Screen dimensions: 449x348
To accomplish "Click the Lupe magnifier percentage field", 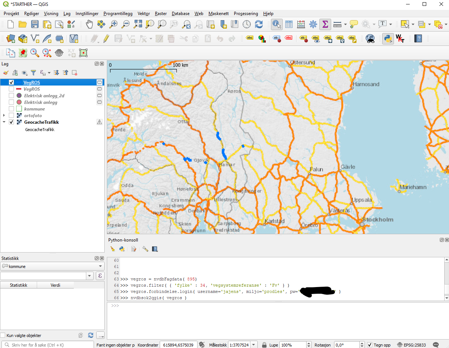I will pyautogui.click(x=293, y=345).
